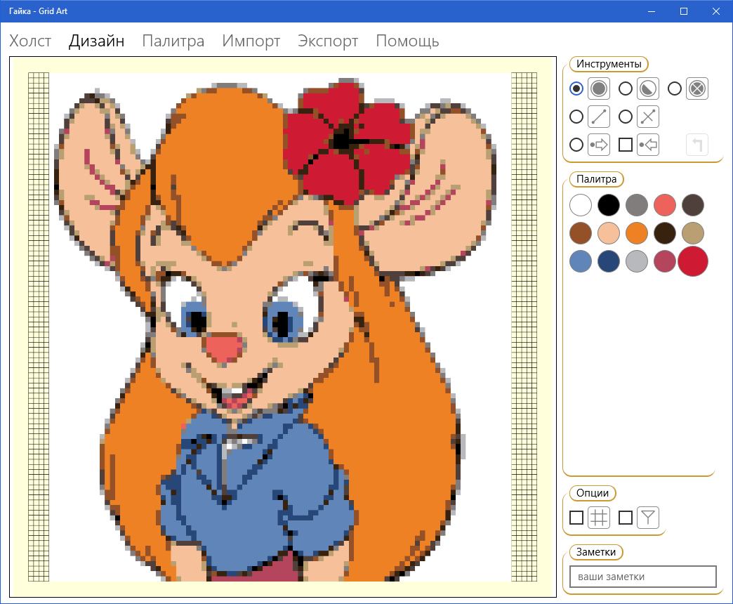The image size is (733, 604).
Task: Focus the 'ваши заметки' notes field
Action: click(643, 577)
